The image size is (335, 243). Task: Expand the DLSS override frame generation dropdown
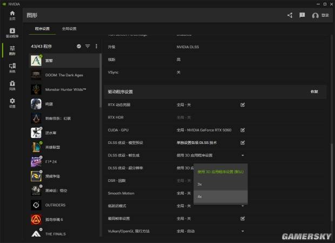click(243, 155)
